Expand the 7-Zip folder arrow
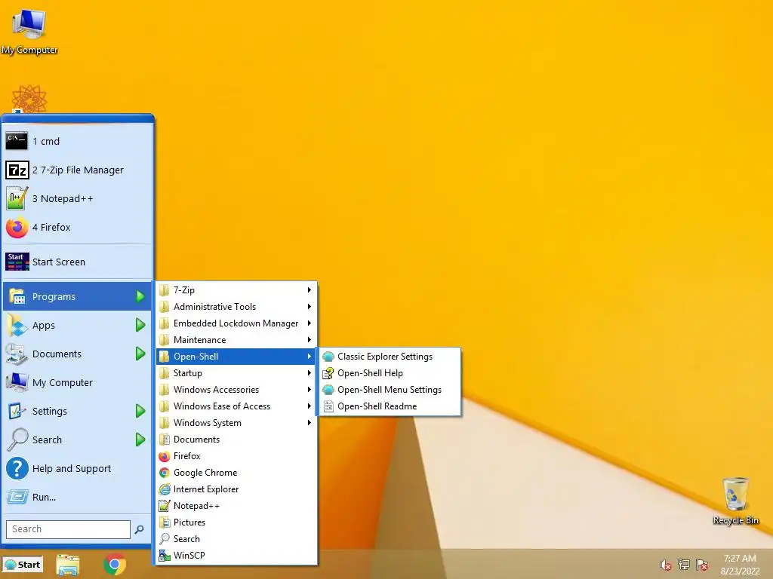Viewport: 773px width, 579px height. click(x=309, y=290)
